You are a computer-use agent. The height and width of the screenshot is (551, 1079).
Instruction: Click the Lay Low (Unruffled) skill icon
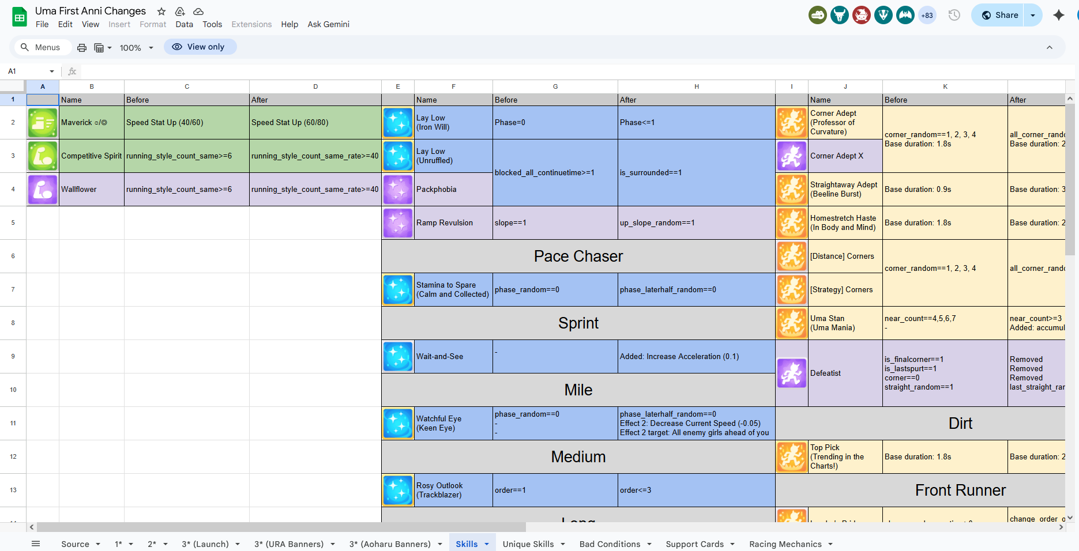[x=398, y=156]
